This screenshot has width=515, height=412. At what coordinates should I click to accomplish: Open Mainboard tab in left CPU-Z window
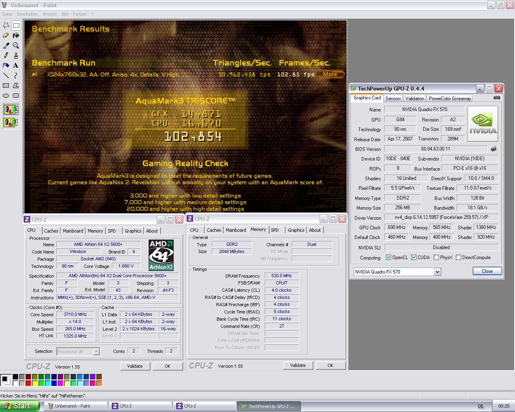(73, 231)
